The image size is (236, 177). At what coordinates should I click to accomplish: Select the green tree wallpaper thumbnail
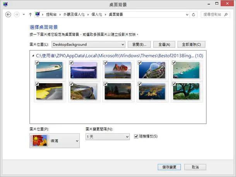point(186,92)
